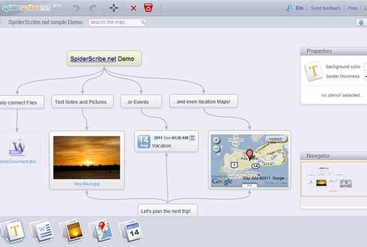Viewport: 367px width, 247px height.
Task: Open the Word Document.doc file link
Action: pos(18,162)
